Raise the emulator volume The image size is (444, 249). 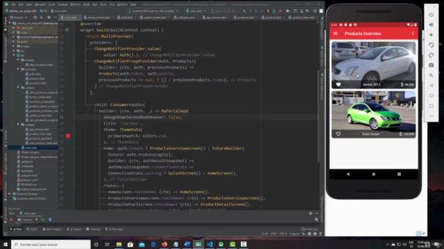(431, 25)
